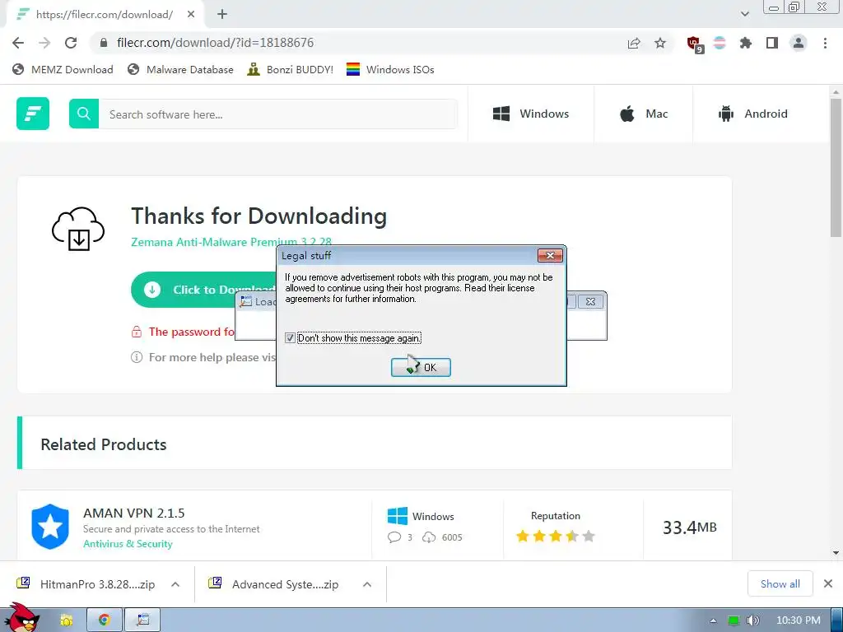Image resolution: width=843 pixels, height=632 pixels.
Task: Expand HitmanPro download options chevron
Action: pos(175,584)
